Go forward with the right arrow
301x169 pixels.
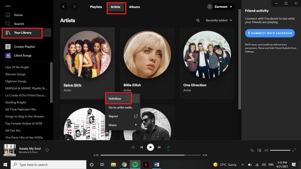click(x=74, y=7)
